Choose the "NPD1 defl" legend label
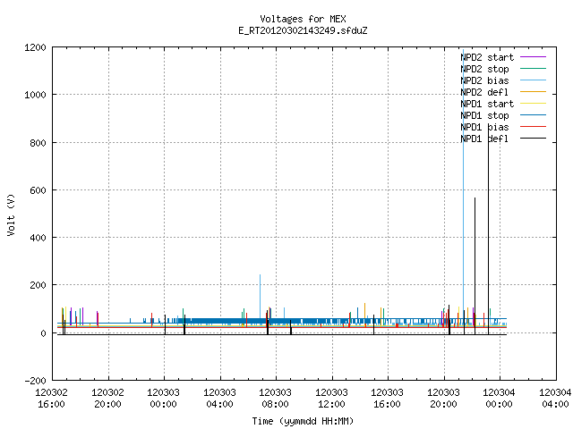This screenshot has height=429, width=573. point(484,139)
